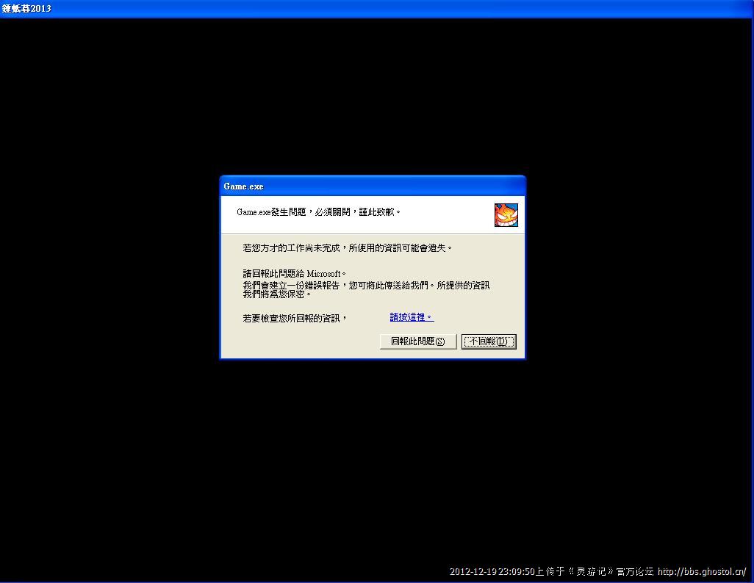Click the '請回報此問題給 Microsoft' text

(x=294, y=274)
